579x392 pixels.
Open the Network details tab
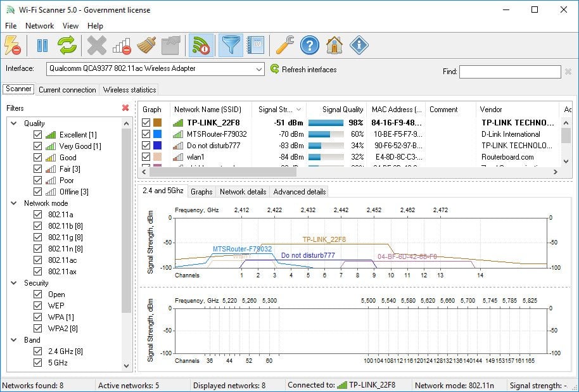point(243,192)
